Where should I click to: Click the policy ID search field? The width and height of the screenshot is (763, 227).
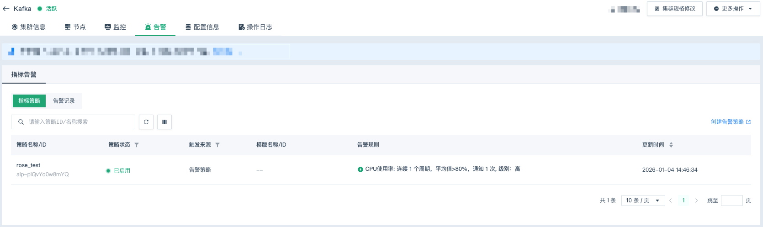[x=79, y=122]
